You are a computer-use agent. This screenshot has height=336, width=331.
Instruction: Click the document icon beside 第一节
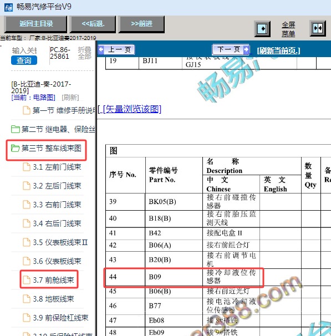click(27, 110)
